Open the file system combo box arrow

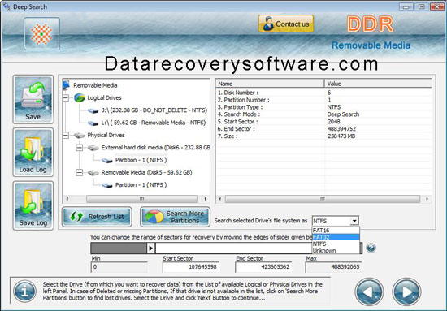click(x=354, y=221)
